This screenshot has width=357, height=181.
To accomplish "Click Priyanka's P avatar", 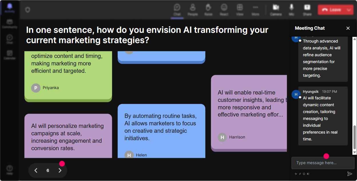I will point(36,88).
